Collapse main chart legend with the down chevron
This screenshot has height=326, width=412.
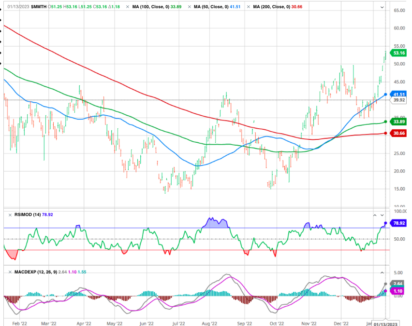[x=382, y=7]
